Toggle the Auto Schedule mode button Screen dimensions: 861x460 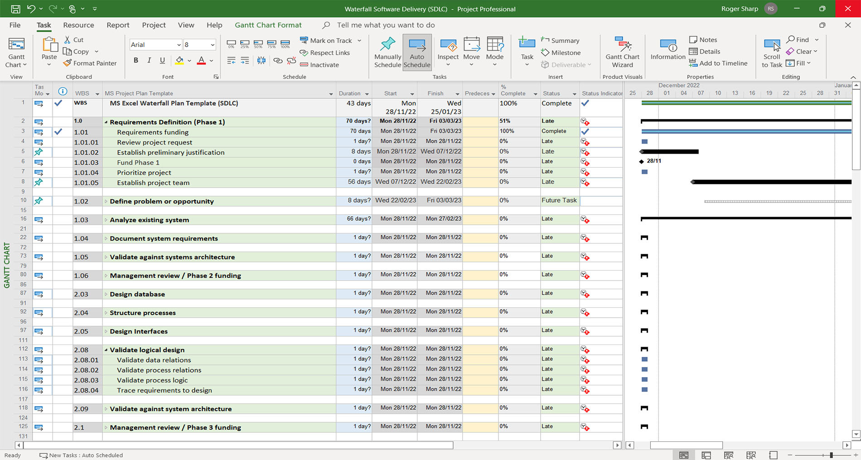(417, 53)
